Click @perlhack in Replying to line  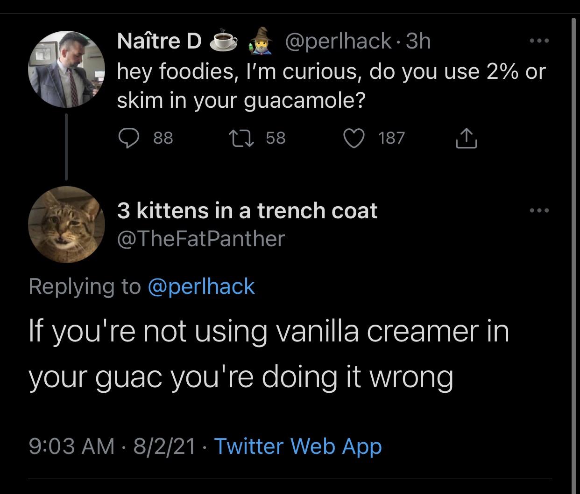click(x=201, y=286)
